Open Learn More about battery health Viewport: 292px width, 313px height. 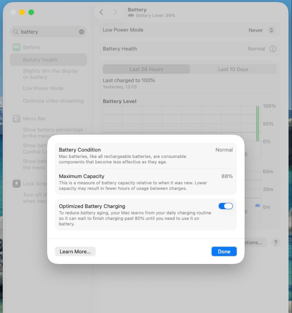(x=75, y=252)
